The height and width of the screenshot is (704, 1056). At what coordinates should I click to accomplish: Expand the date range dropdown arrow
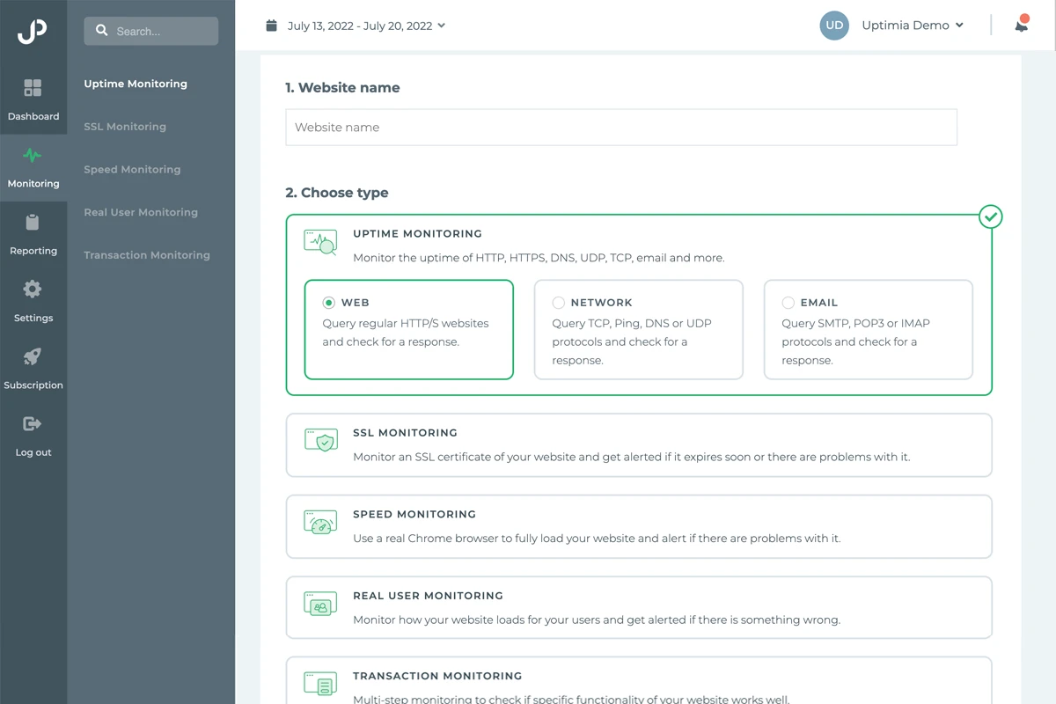tap(442, 26)
